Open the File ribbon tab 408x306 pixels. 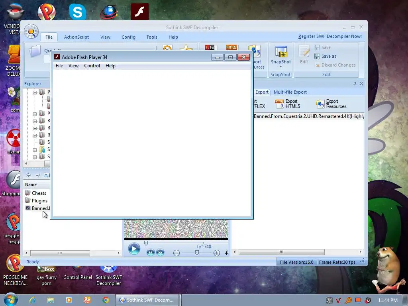[x=49, y=37]
